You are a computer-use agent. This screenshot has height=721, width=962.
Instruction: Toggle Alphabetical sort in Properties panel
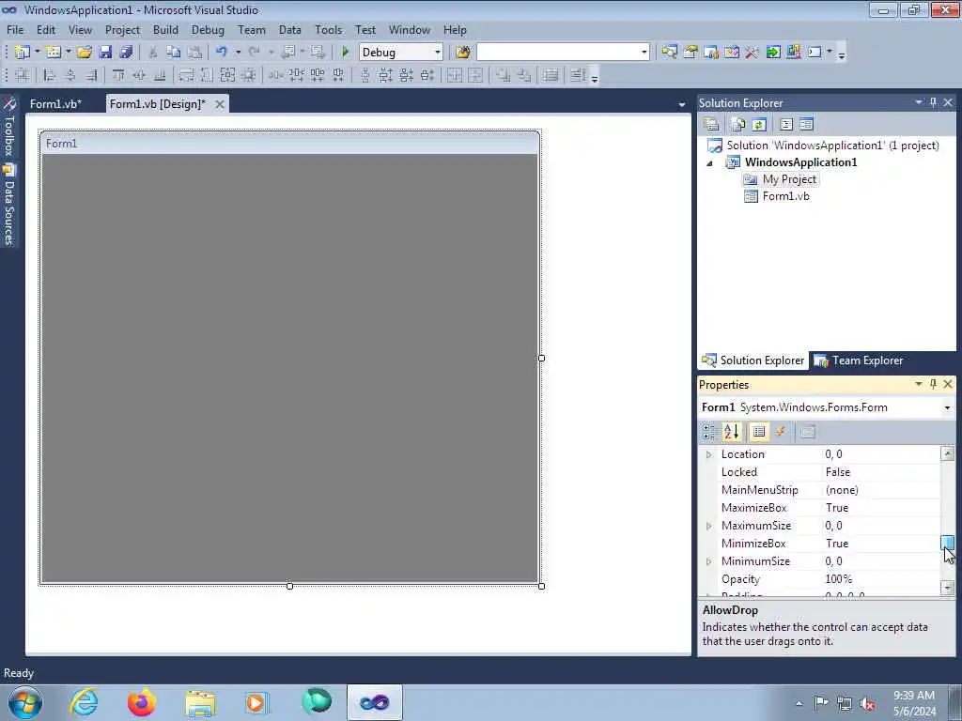731,432
